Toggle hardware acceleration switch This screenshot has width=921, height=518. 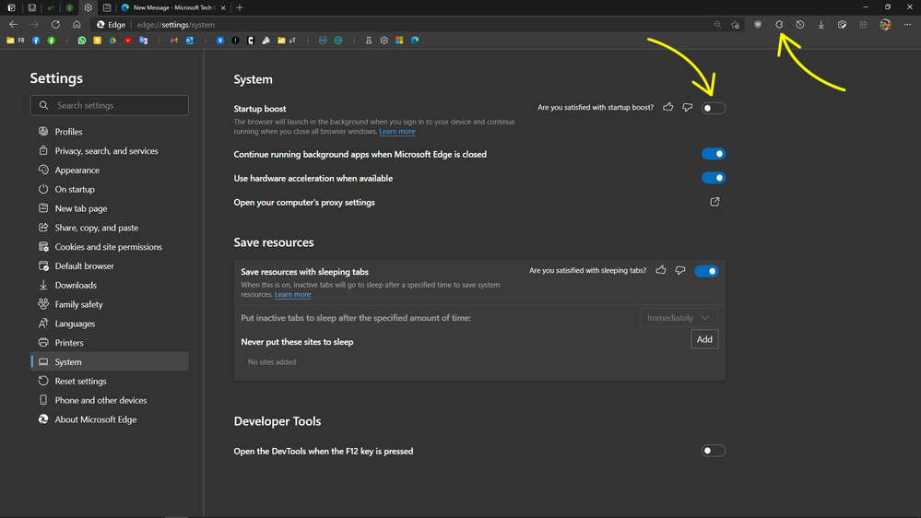[x=714, y=178]
